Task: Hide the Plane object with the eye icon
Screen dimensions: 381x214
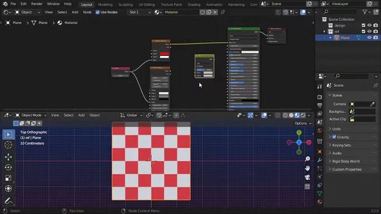Action: (x=369, y=37)
